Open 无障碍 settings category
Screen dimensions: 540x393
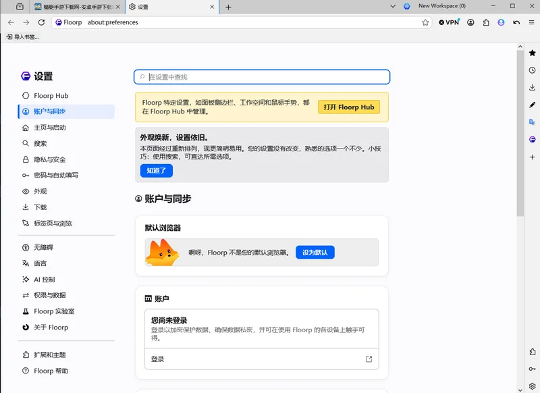tap(66, 248)
